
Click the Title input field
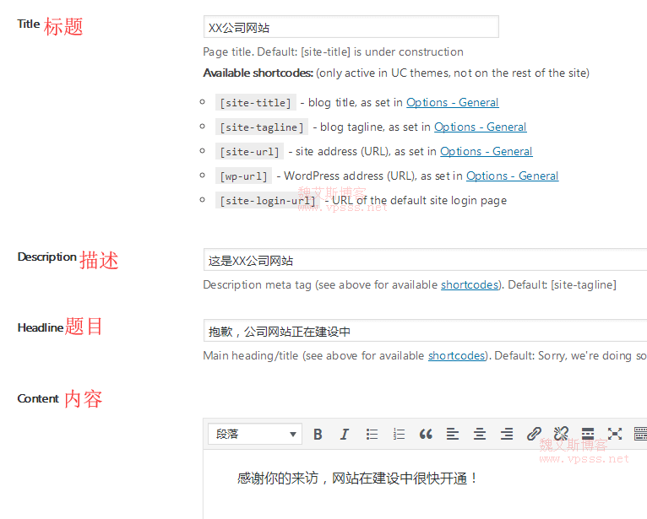351,27
